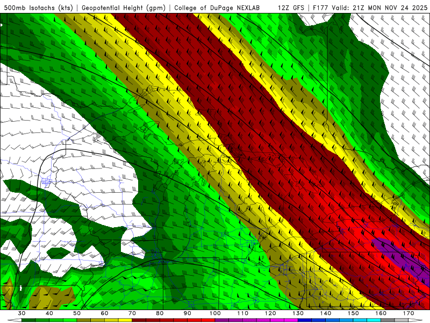Click the 'Geopotential Height (gpm)' title text
The height and width of the screenshot is (323, 430).
click(124, 8)
